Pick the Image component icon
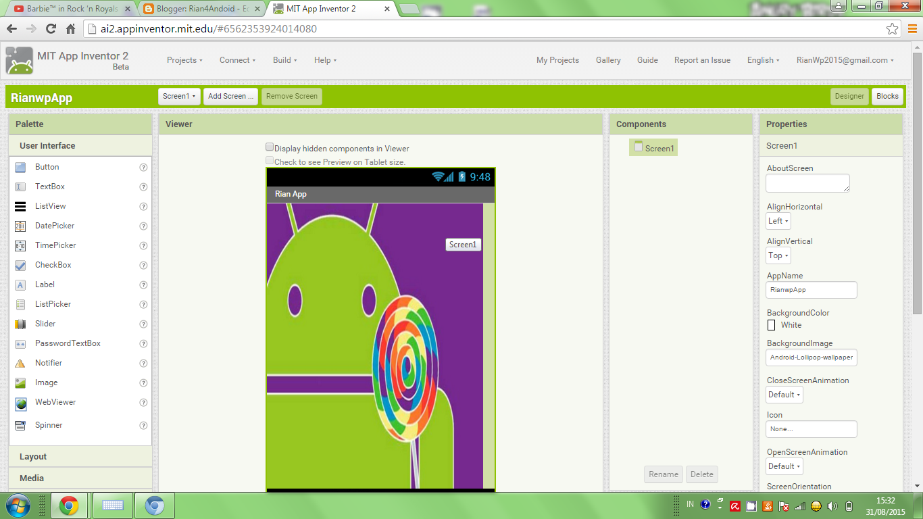Screen dimensions: 923x519 20,382
